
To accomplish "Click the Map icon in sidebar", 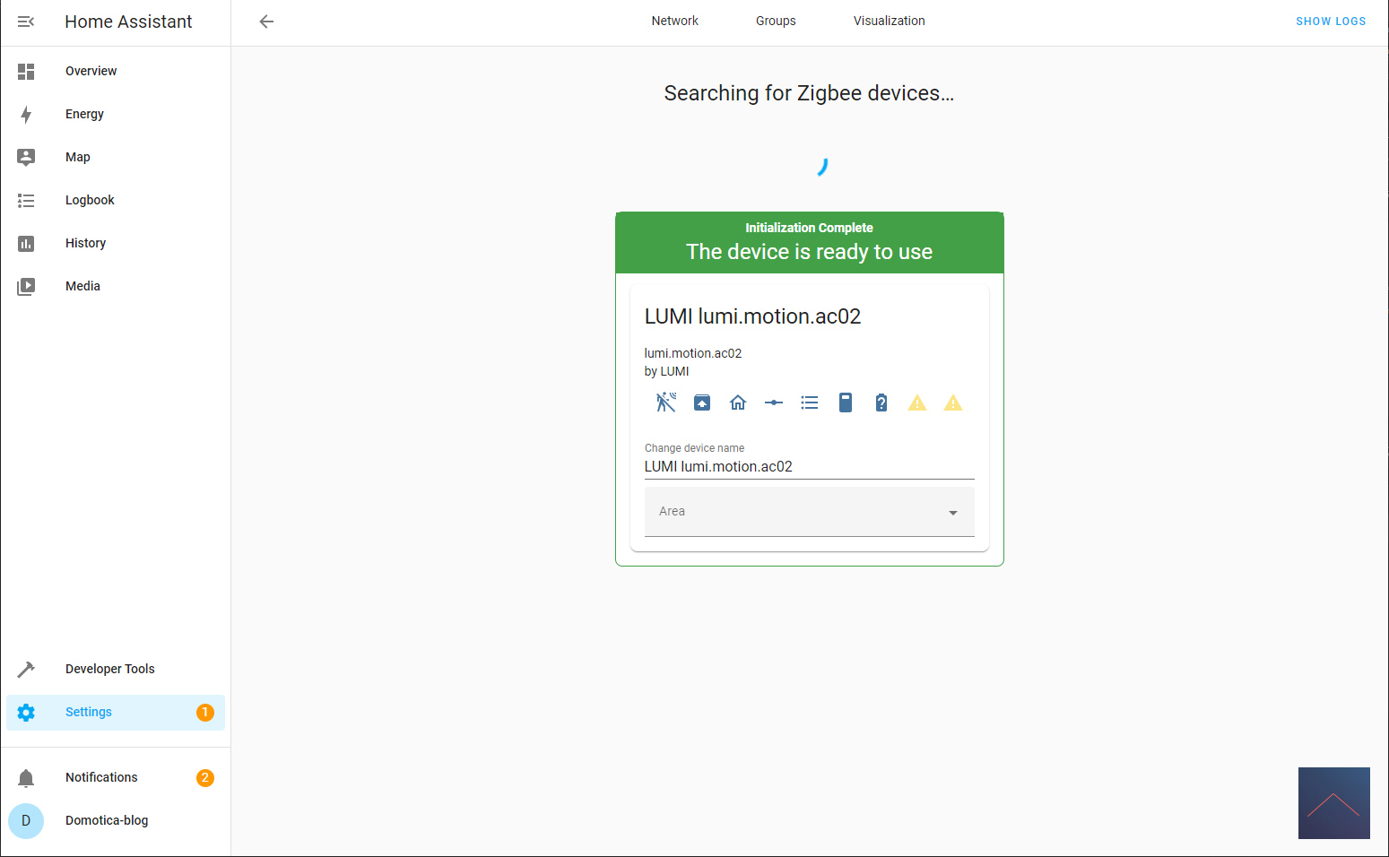I will click(x=26, y=157).
